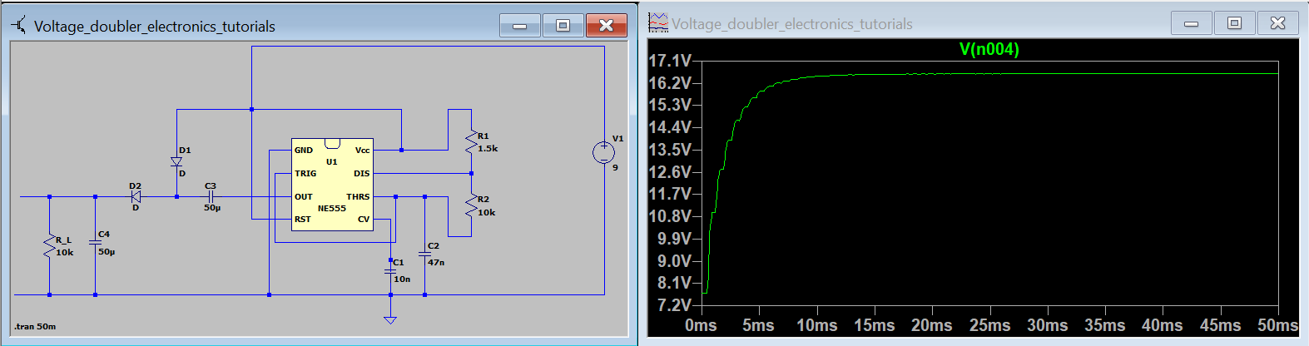
Task: Click the RST pin label
Action: pos(303,220)
